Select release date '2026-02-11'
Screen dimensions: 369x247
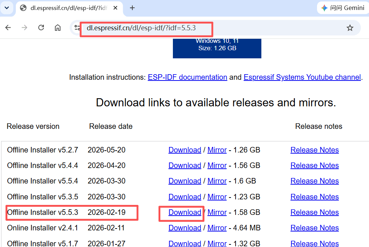106,228
